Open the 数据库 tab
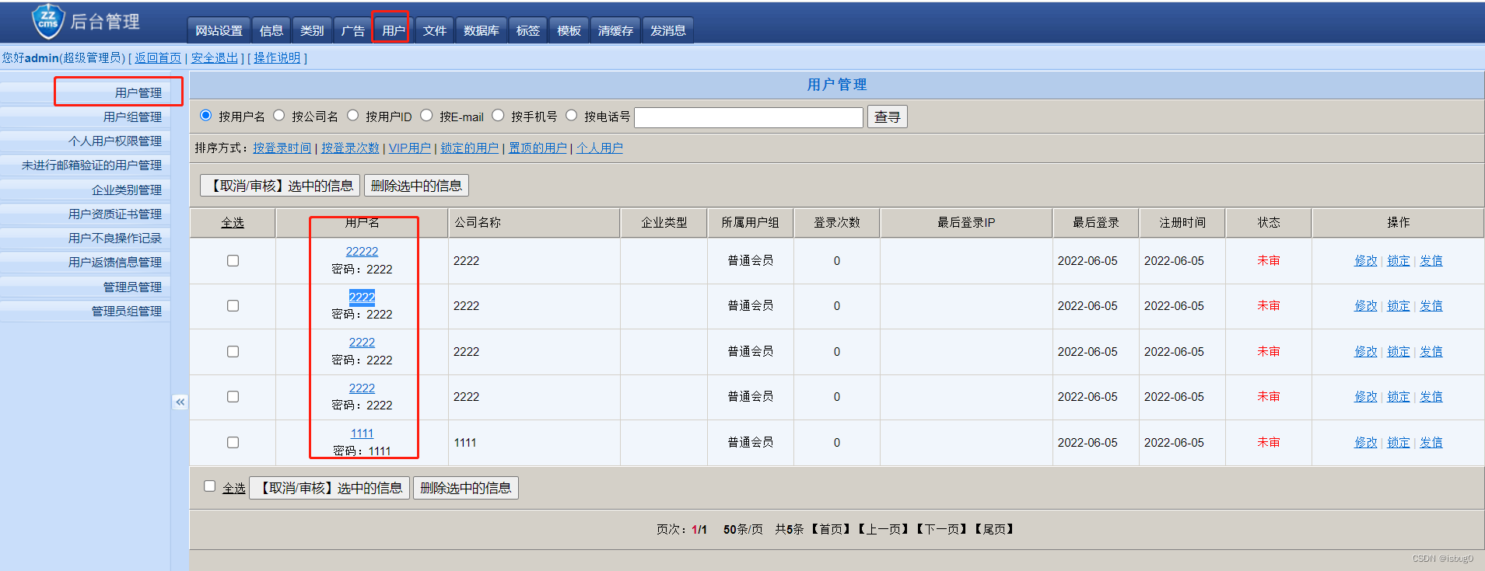Screen dimensions: 1485x571 click(482, 30)
